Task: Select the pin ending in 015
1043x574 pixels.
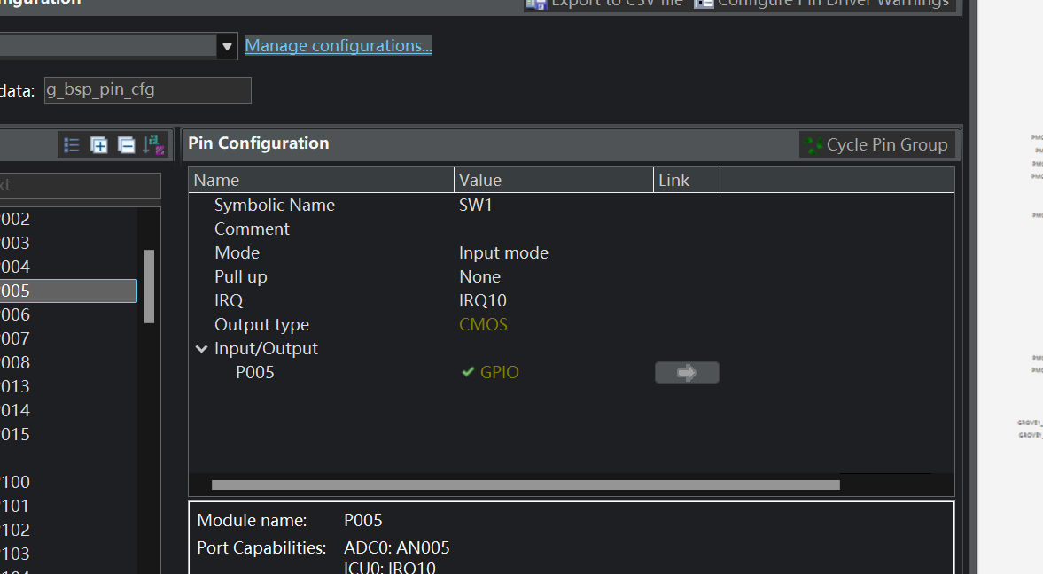Action: [x=68, y=434]
